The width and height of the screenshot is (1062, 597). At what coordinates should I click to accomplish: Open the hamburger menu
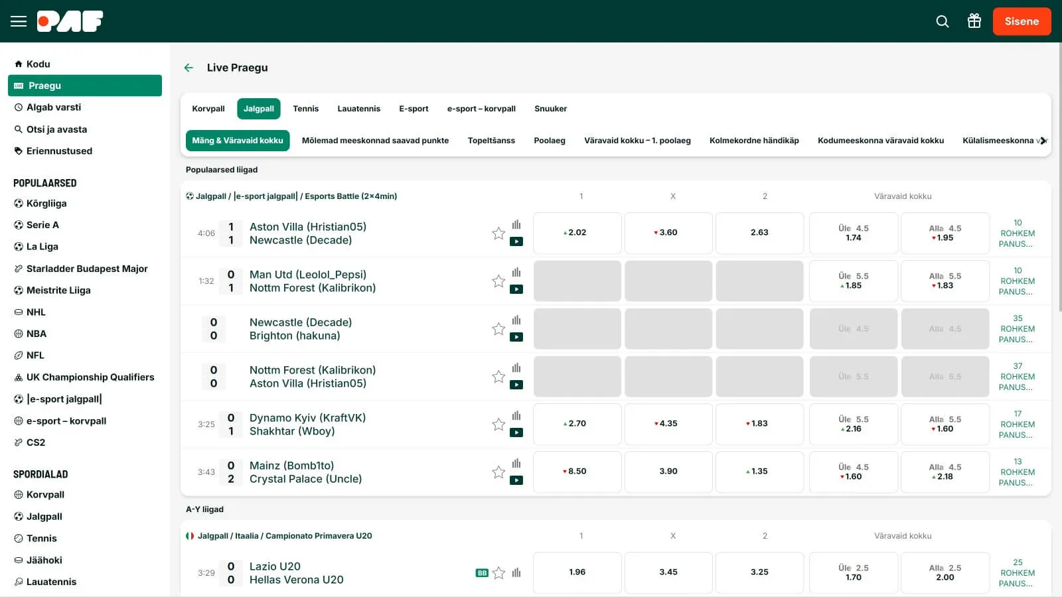tap(19, 21)
